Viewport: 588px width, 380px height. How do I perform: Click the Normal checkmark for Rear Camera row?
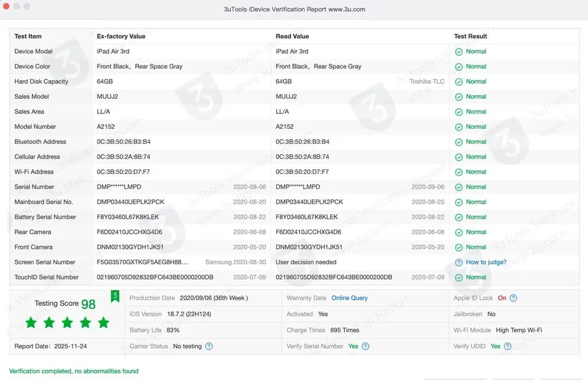pyautogui.click(x=459, y=232)
